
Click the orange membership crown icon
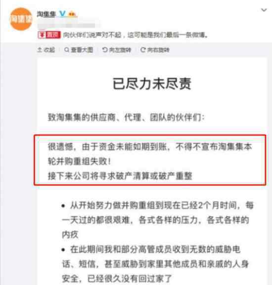point(72,14)
